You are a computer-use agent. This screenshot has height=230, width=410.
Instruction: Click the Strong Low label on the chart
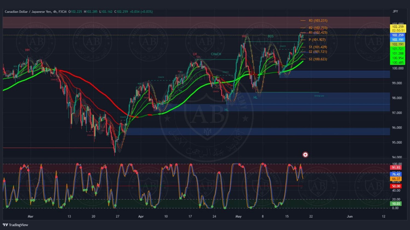pos(319,96)
